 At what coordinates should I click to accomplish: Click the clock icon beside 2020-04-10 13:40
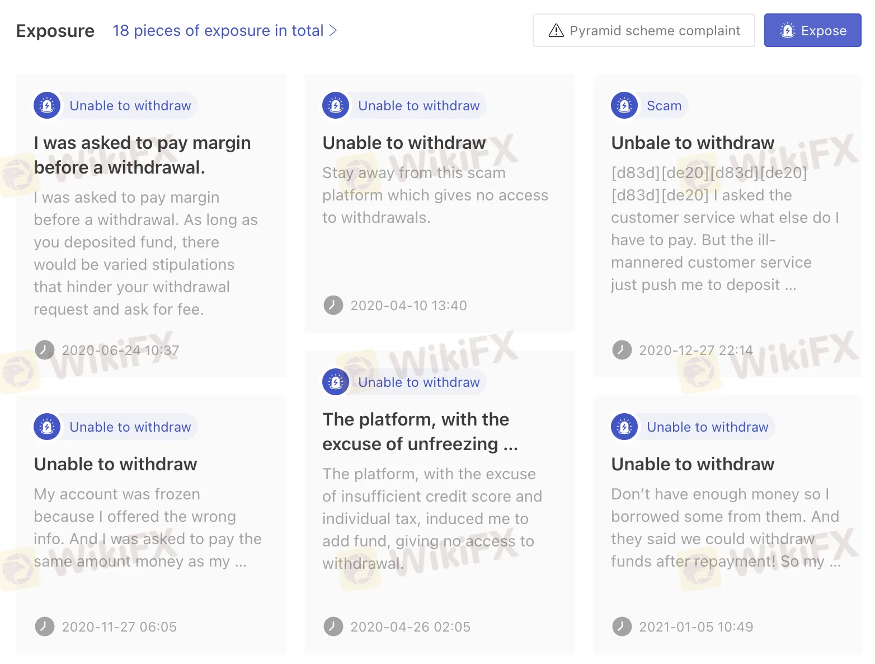tap(333, 305)
